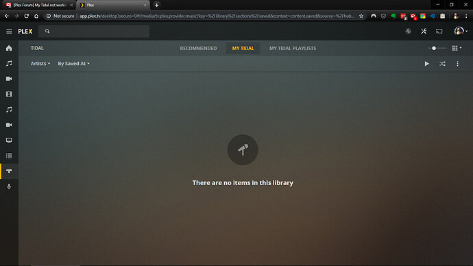Open the Playlists icon in the sidebar

point(9,156)
